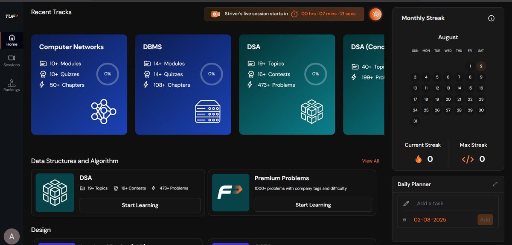Click the folder icon beside '19+ Topics' in DSA row
This screenshot has width=512, height=245.
click(82, 188)
